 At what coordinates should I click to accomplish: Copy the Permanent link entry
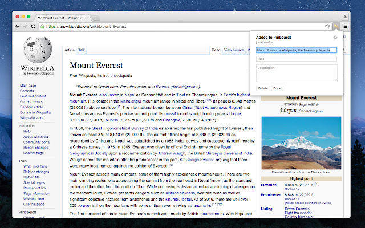35,188
